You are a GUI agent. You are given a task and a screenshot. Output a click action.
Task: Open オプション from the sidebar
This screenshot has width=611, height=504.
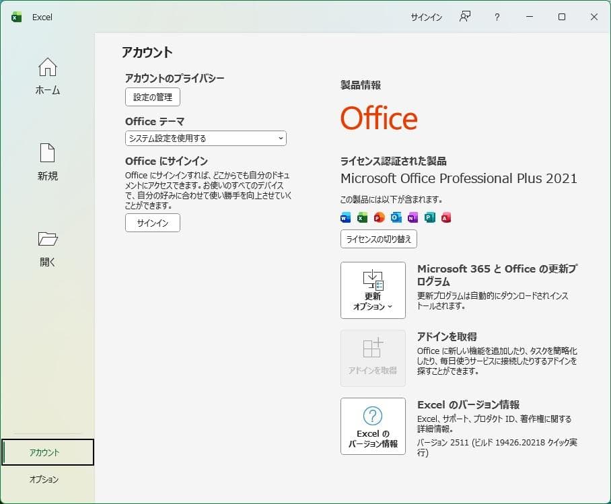click(44, 479)
